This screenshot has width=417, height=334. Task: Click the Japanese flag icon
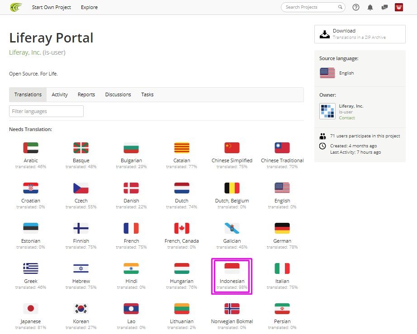[x=31, y=309]
